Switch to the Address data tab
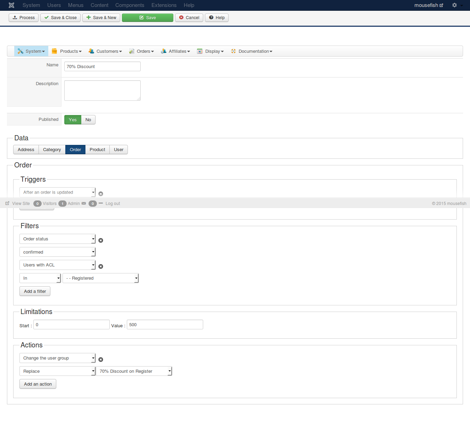The height and width of the screenshot is (428, 470). [x=26, y=150]
